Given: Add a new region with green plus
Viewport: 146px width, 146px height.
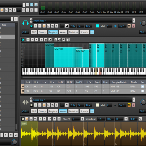Looking at the screenshot, I should click(x=28, y=40).
